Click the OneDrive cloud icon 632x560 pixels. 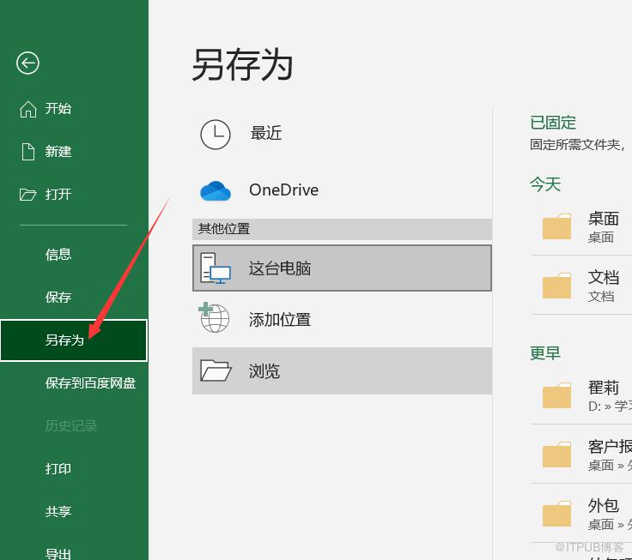(x=216, y=190)
